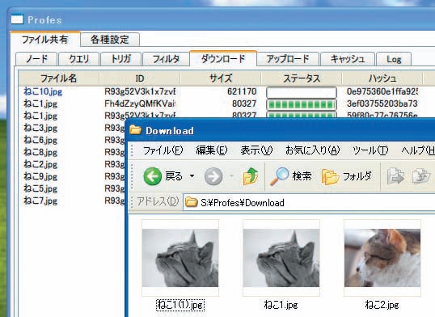435x317 pixels.
Task: Select the ねこ1(1).jpg thumbnail image
Action: click(180, 258)
